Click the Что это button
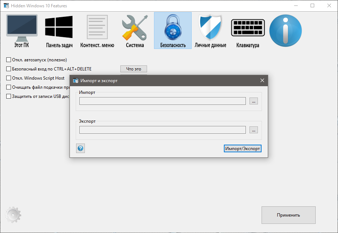The image size is (338, 233). point(134,69)
